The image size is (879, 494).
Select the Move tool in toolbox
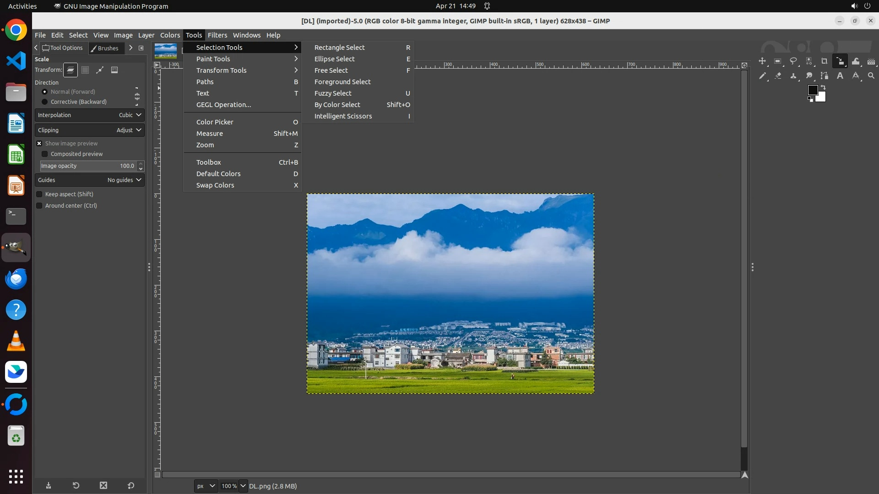[x=762, y=61]
